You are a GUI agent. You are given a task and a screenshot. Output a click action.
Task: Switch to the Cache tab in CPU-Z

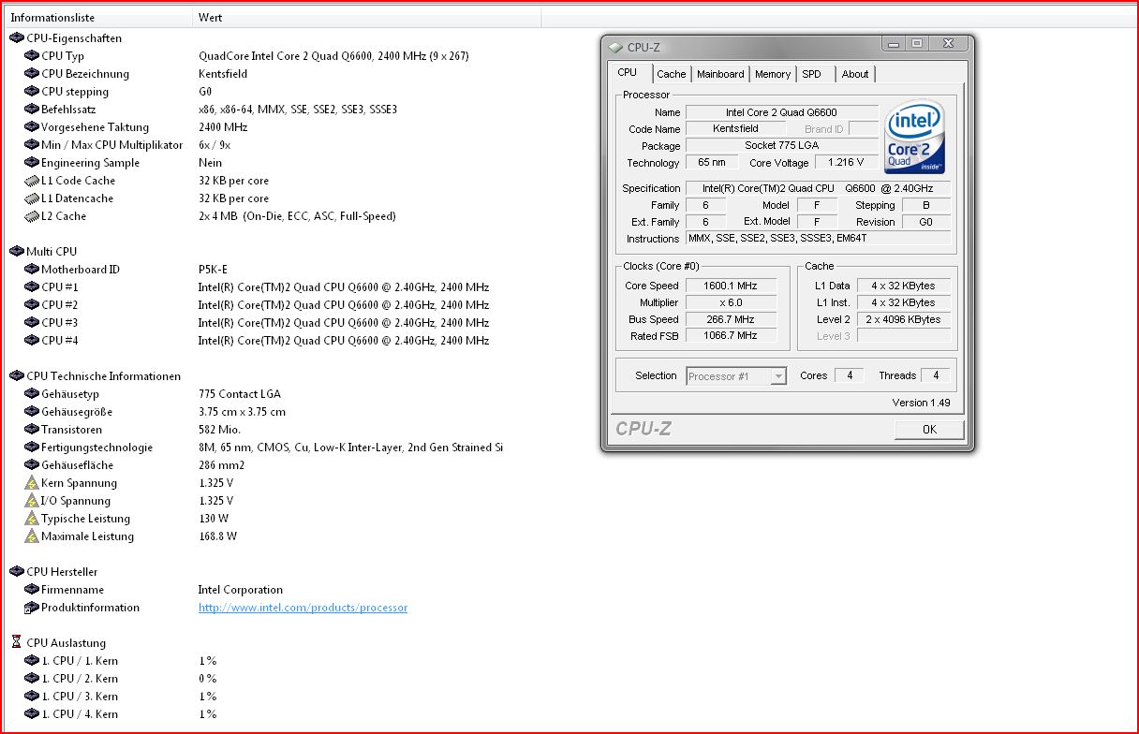click(671, 74)
